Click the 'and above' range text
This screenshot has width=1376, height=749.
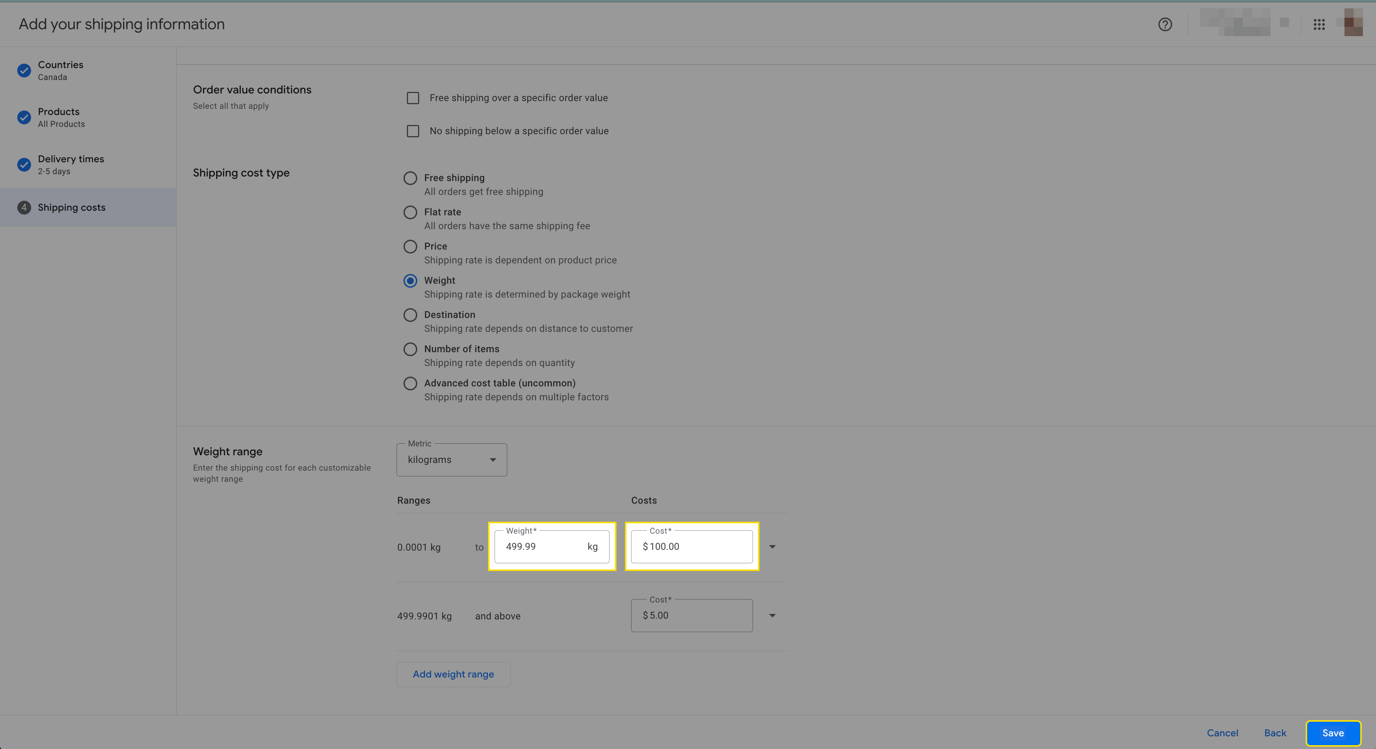pos(497,616)
